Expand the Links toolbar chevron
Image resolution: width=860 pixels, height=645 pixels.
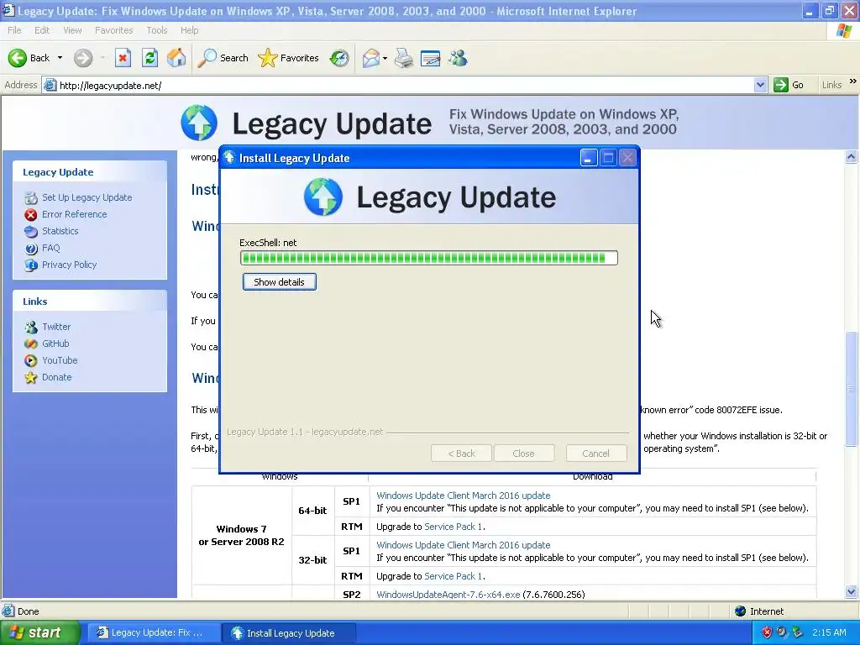tap(853, 81)
